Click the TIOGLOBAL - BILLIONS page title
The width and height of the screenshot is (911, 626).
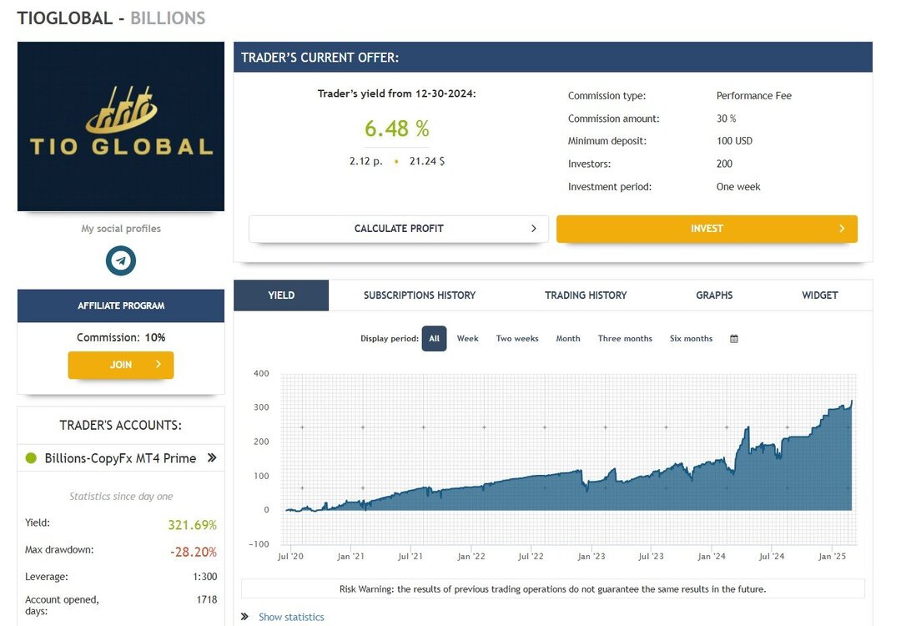pos(111,18)
